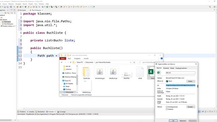Switch to Details tab in properties dialog
217x122 pixels.
pyautogui.click(x=172, y=68)
